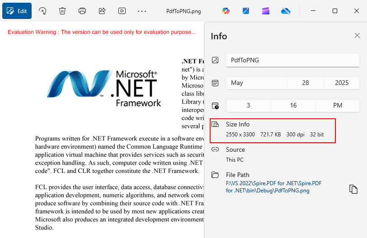Click the image icon beside the file name

215,60
